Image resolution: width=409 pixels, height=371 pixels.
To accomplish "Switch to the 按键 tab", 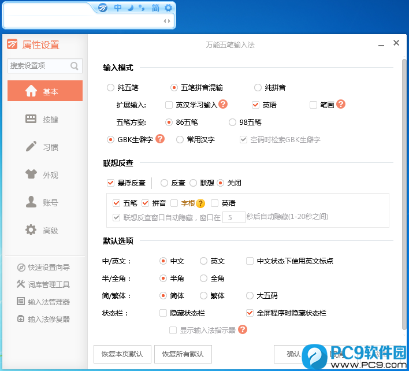I will [42, 119].
